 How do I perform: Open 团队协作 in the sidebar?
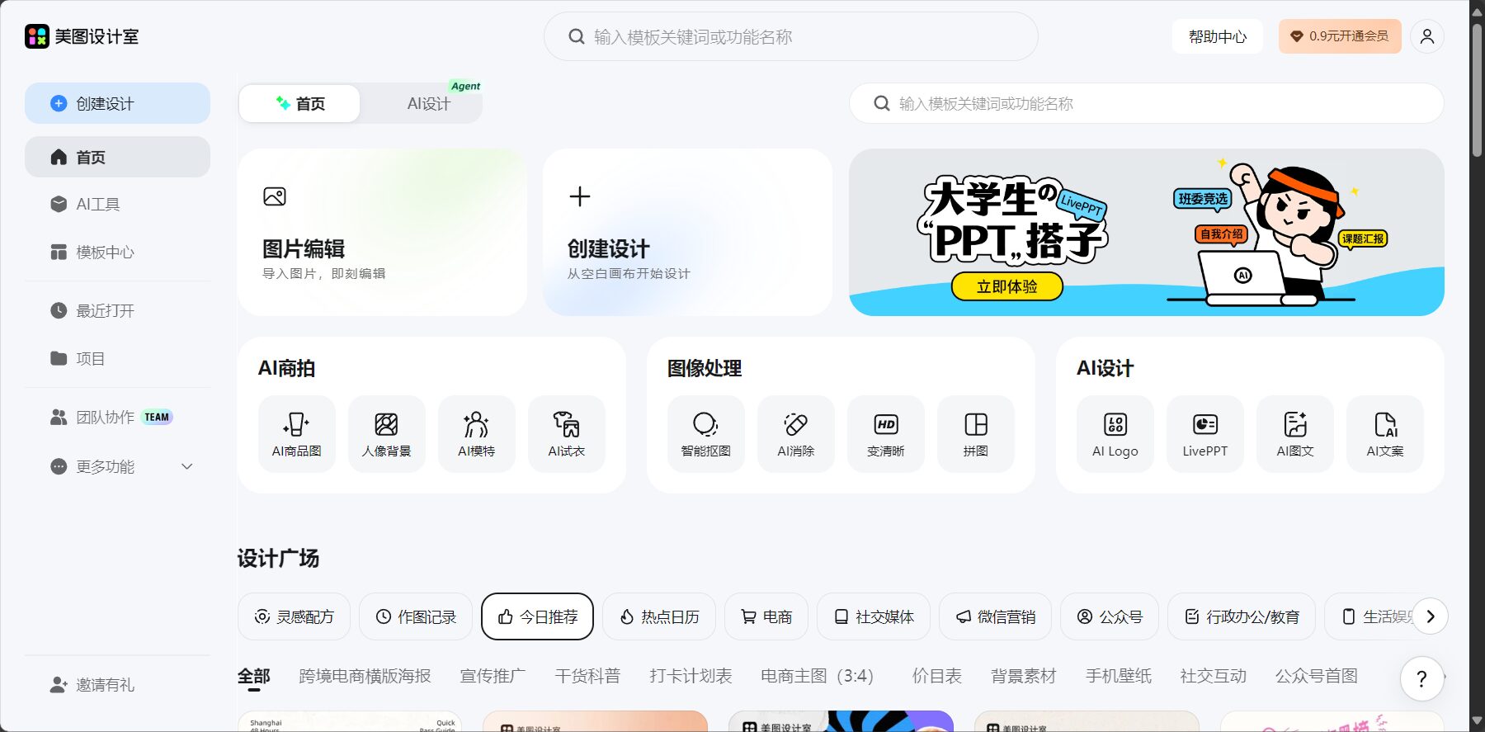point(117,417)
